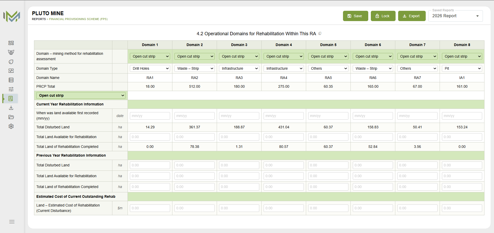Screen dimensions: 494x233
Task: Click Domain 1 land available date field
Action: (x=150, y=116)
